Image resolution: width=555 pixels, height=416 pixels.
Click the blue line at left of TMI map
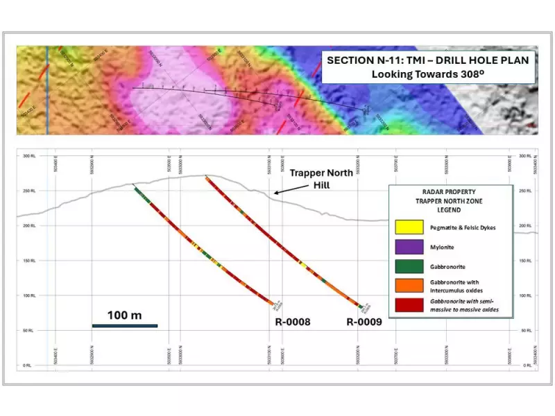tap(46, 90)
